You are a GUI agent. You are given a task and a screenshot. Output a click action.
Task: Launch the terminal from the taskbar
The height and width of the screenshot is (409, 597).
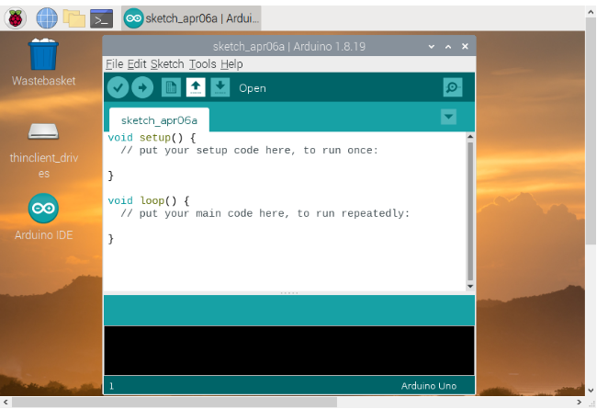101,17
